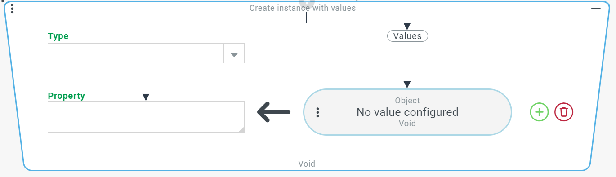The image size is (616, 177).
Task: Focus the Property text area
Action: click(x=146, y=117)
